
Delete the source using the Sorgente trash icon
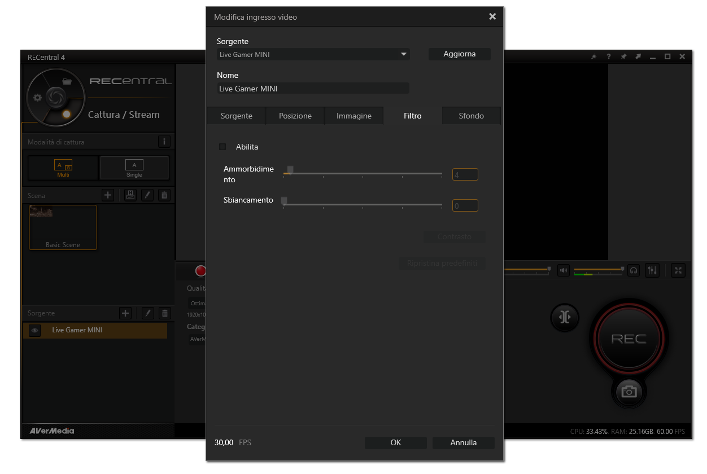coord(164,313)
